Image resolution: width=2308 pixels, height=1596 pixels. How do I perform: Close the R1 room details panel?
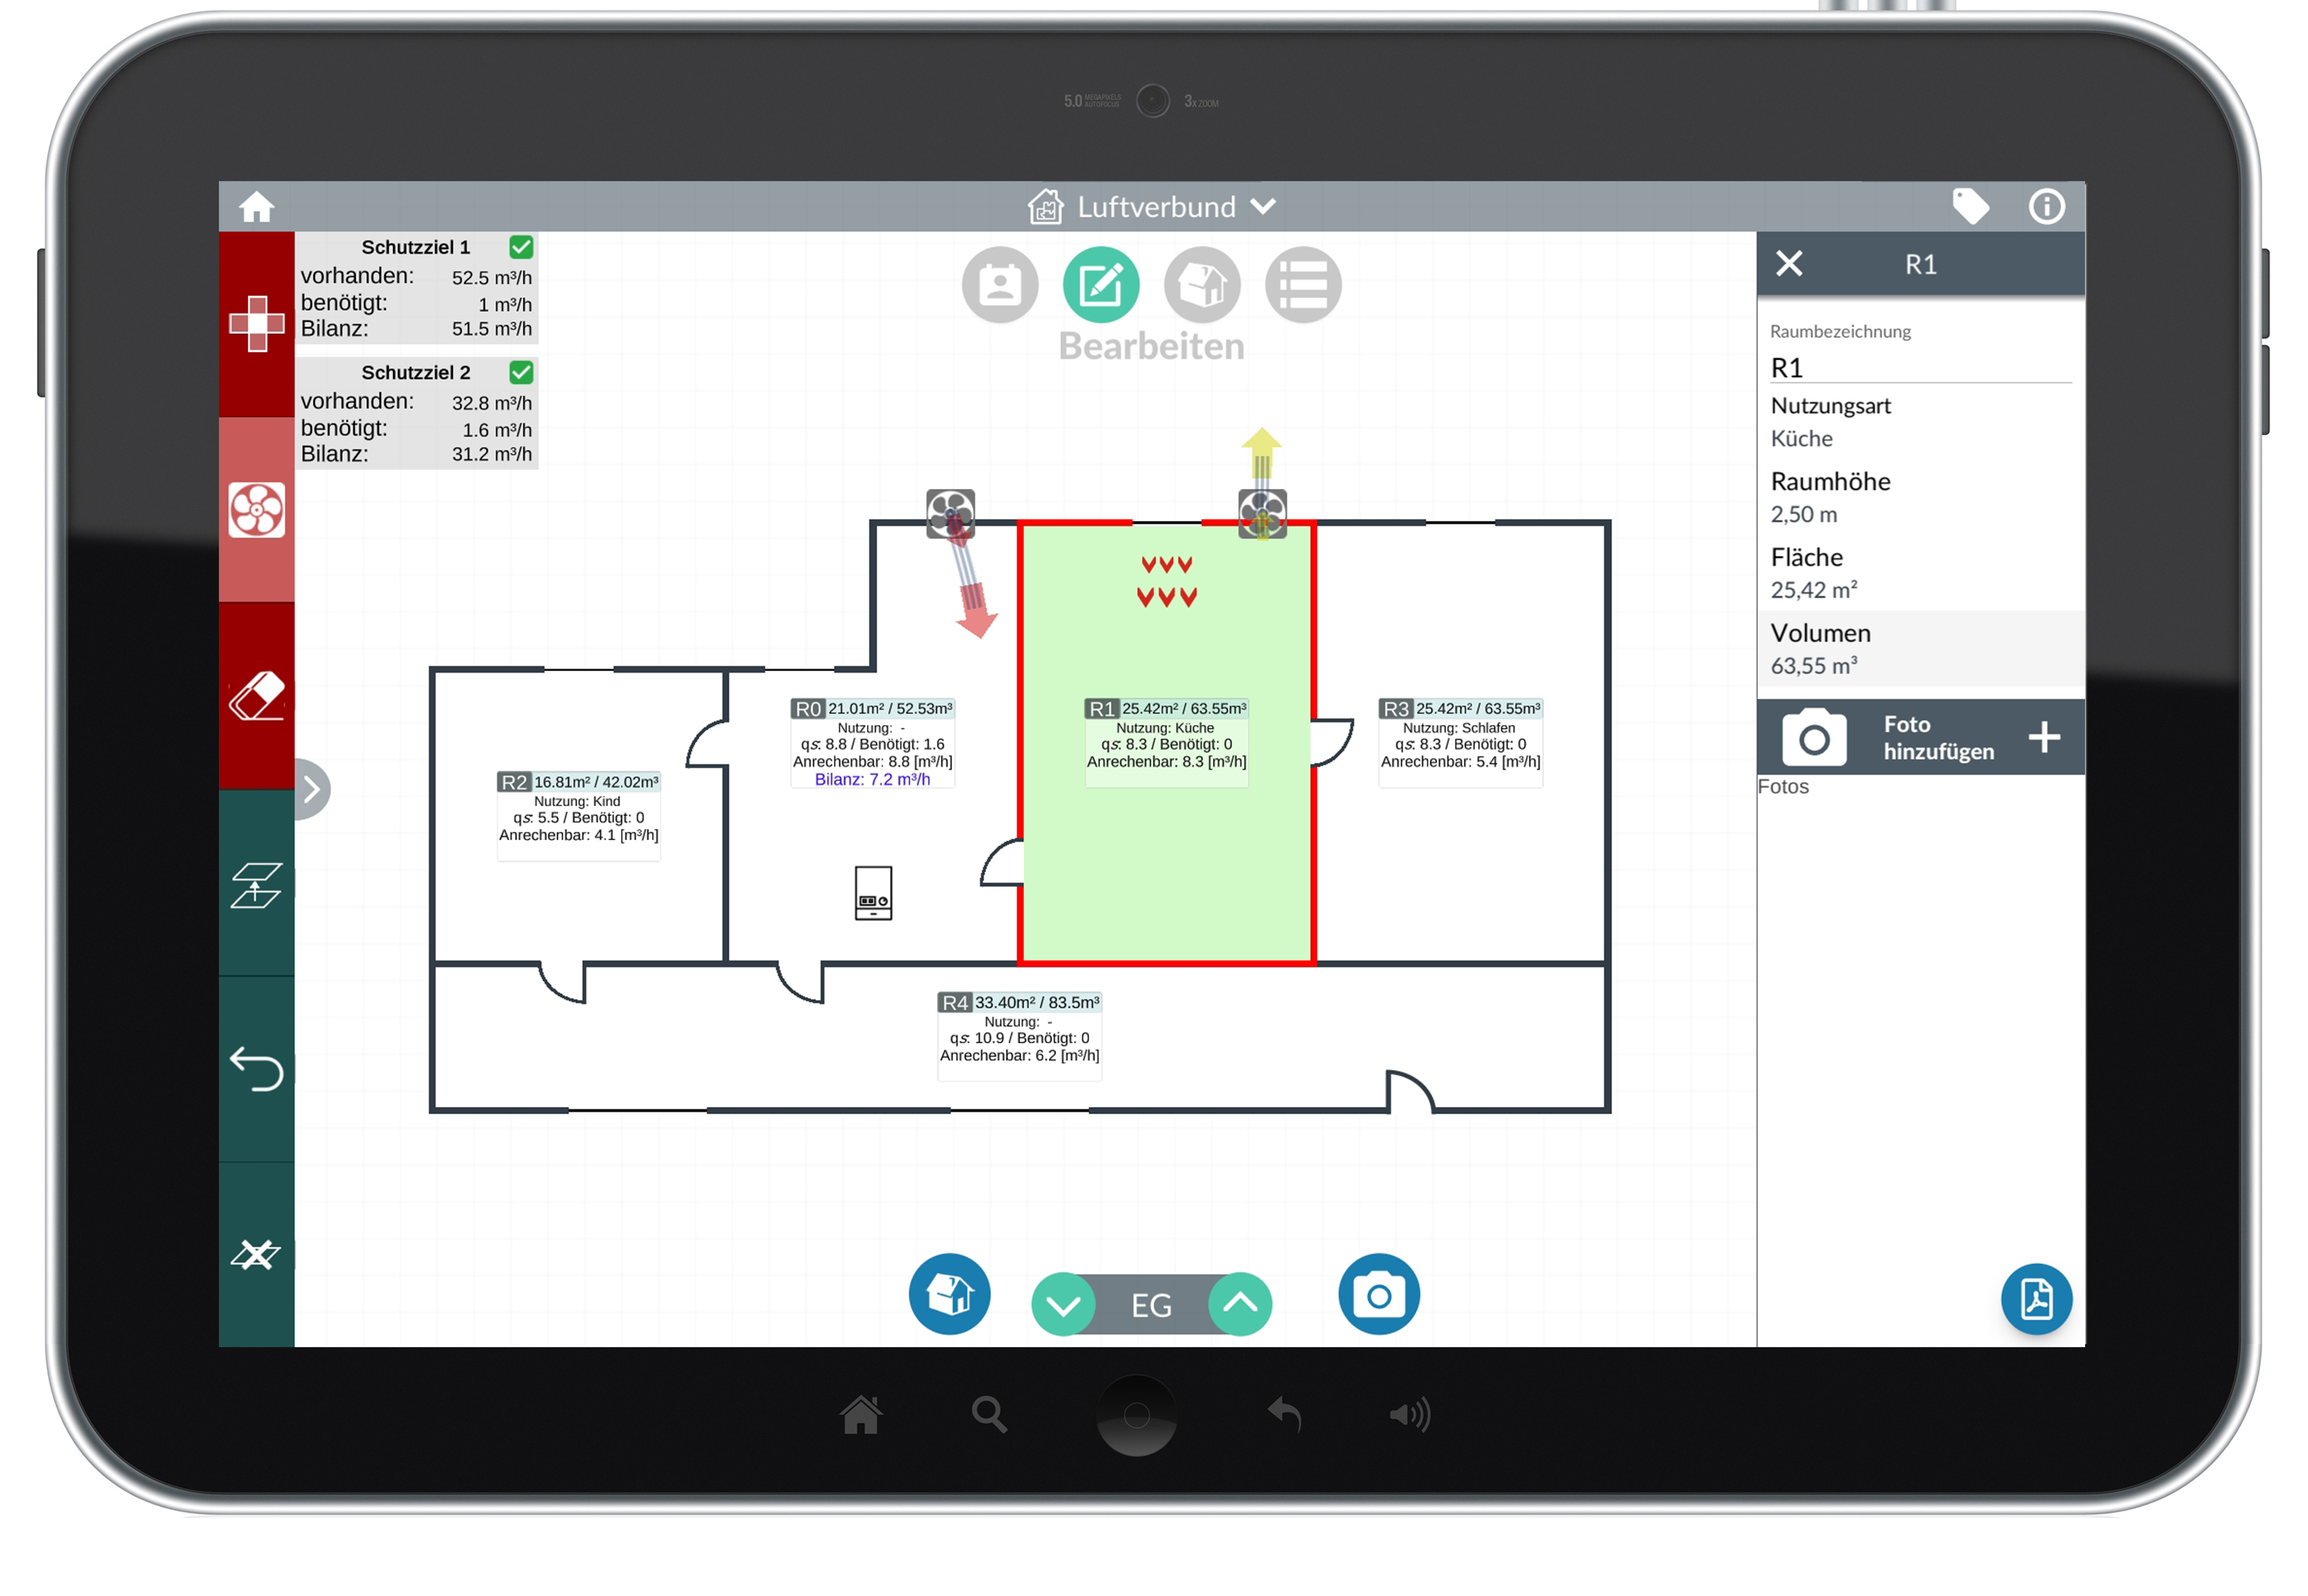(x=1788, y=264)
